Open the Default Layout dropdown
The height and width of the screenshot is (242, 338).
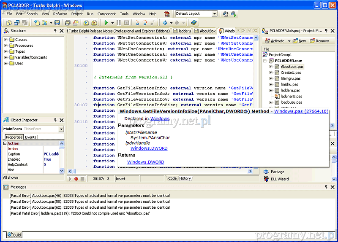(x=215, y=14)
